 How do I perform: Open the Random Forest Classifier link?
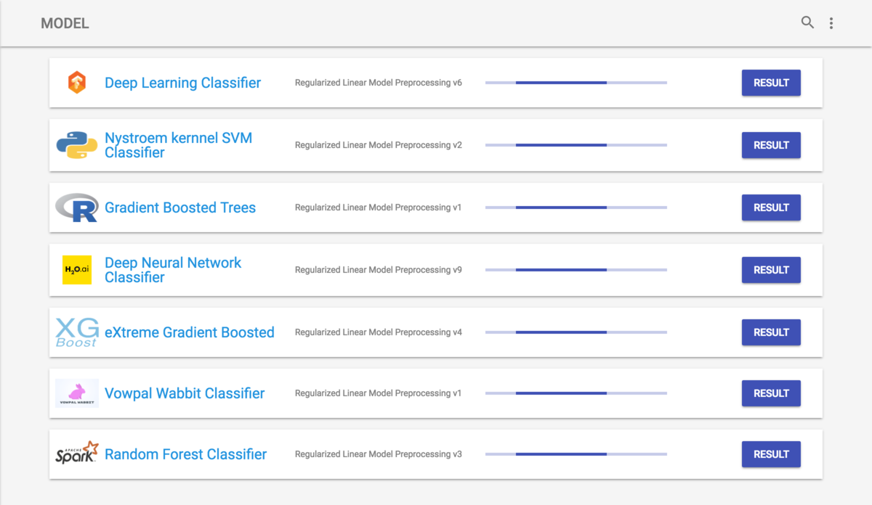tap(185, 454)
